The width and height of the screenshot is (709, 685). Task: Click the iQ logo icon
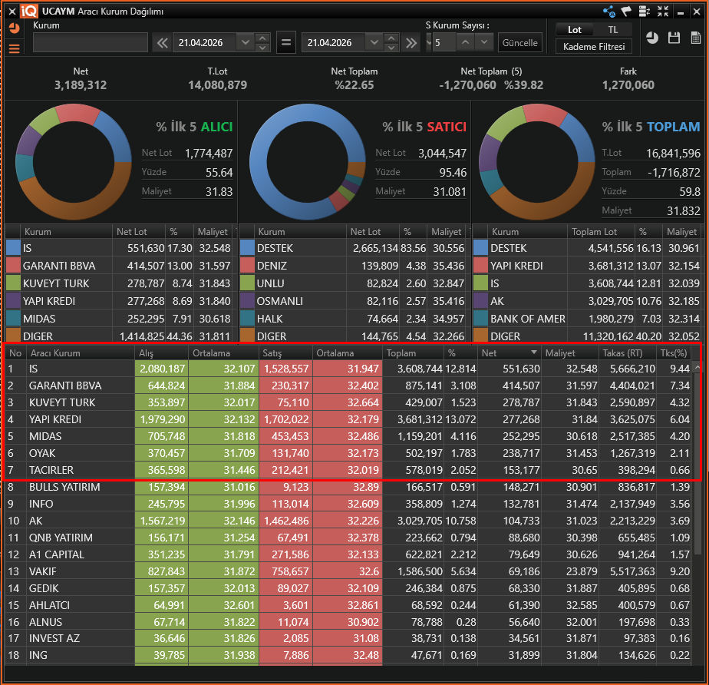click(29, 12)
